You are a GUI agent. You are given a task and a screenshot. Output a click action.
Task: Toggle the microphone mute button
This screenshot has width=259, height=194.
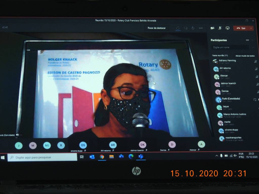pos(220,28)
